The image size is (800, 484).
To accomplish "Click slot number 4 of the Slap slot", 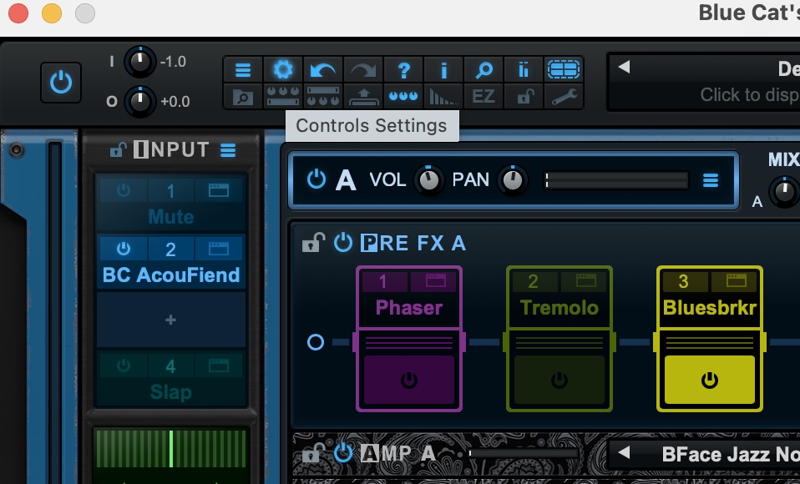I will pyautogui.click(x=170, y=366).
